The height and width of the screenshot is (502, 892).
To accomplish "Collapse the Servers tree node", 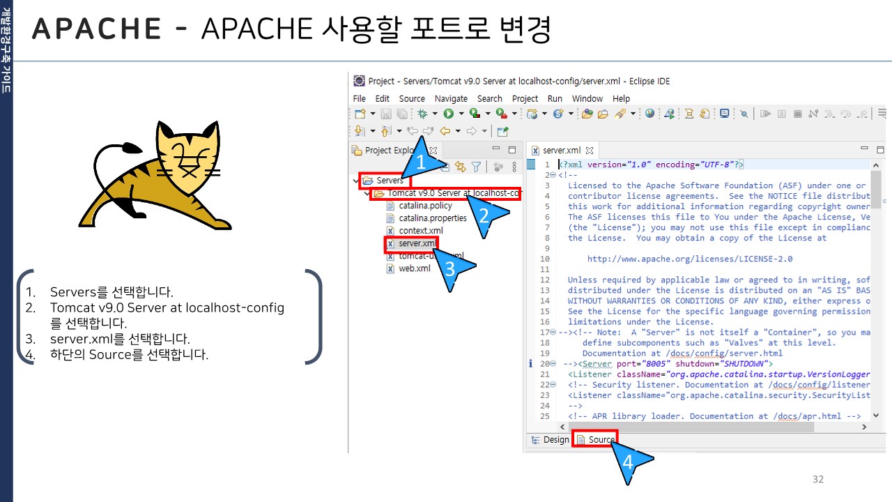I will point(356,181).
